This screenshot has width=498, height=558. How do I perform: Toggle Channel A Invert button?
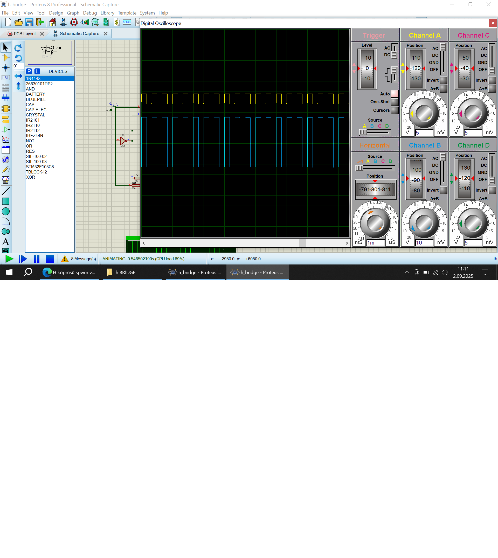(444, 80)
